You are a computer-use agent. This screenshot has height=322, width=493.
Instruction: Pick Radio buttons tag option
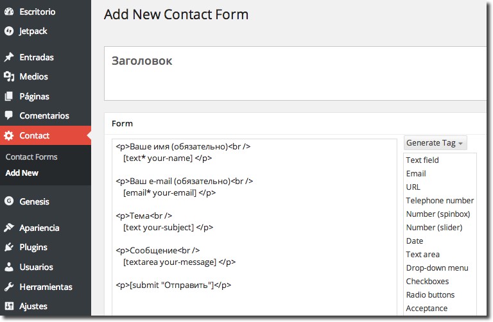point(430,295)
